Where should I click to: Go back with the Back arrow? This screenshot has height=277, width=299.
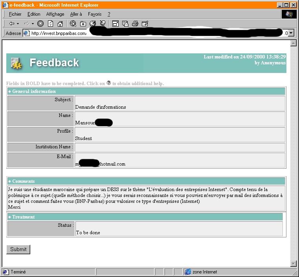pyautogui.click(x=12, y=24)
